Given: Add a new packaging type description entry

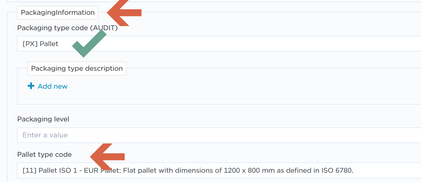Looking at the screenshot, I should pos(48,86).
